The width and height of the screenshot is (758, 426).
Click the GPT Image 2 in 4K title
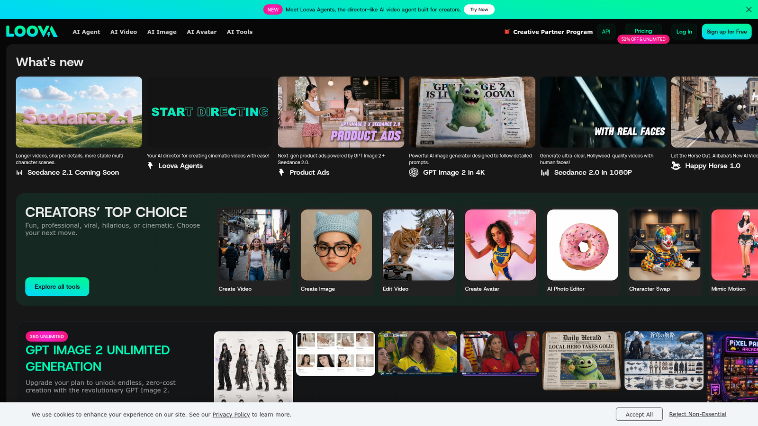pyautogui.click(x=454, y=172)
